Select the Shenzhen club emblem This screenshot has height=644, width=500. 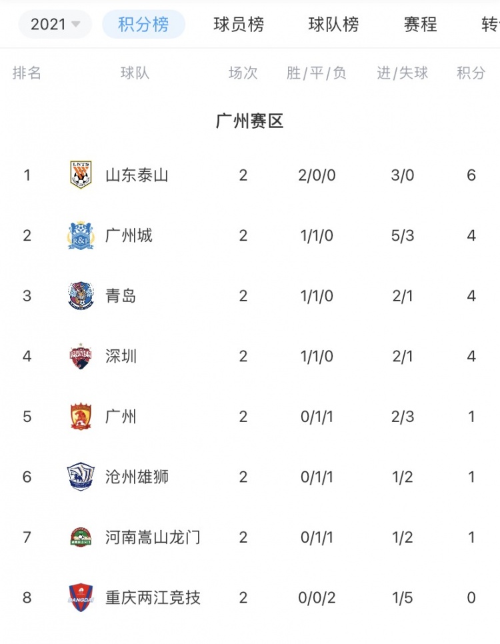tap(81, 356)
